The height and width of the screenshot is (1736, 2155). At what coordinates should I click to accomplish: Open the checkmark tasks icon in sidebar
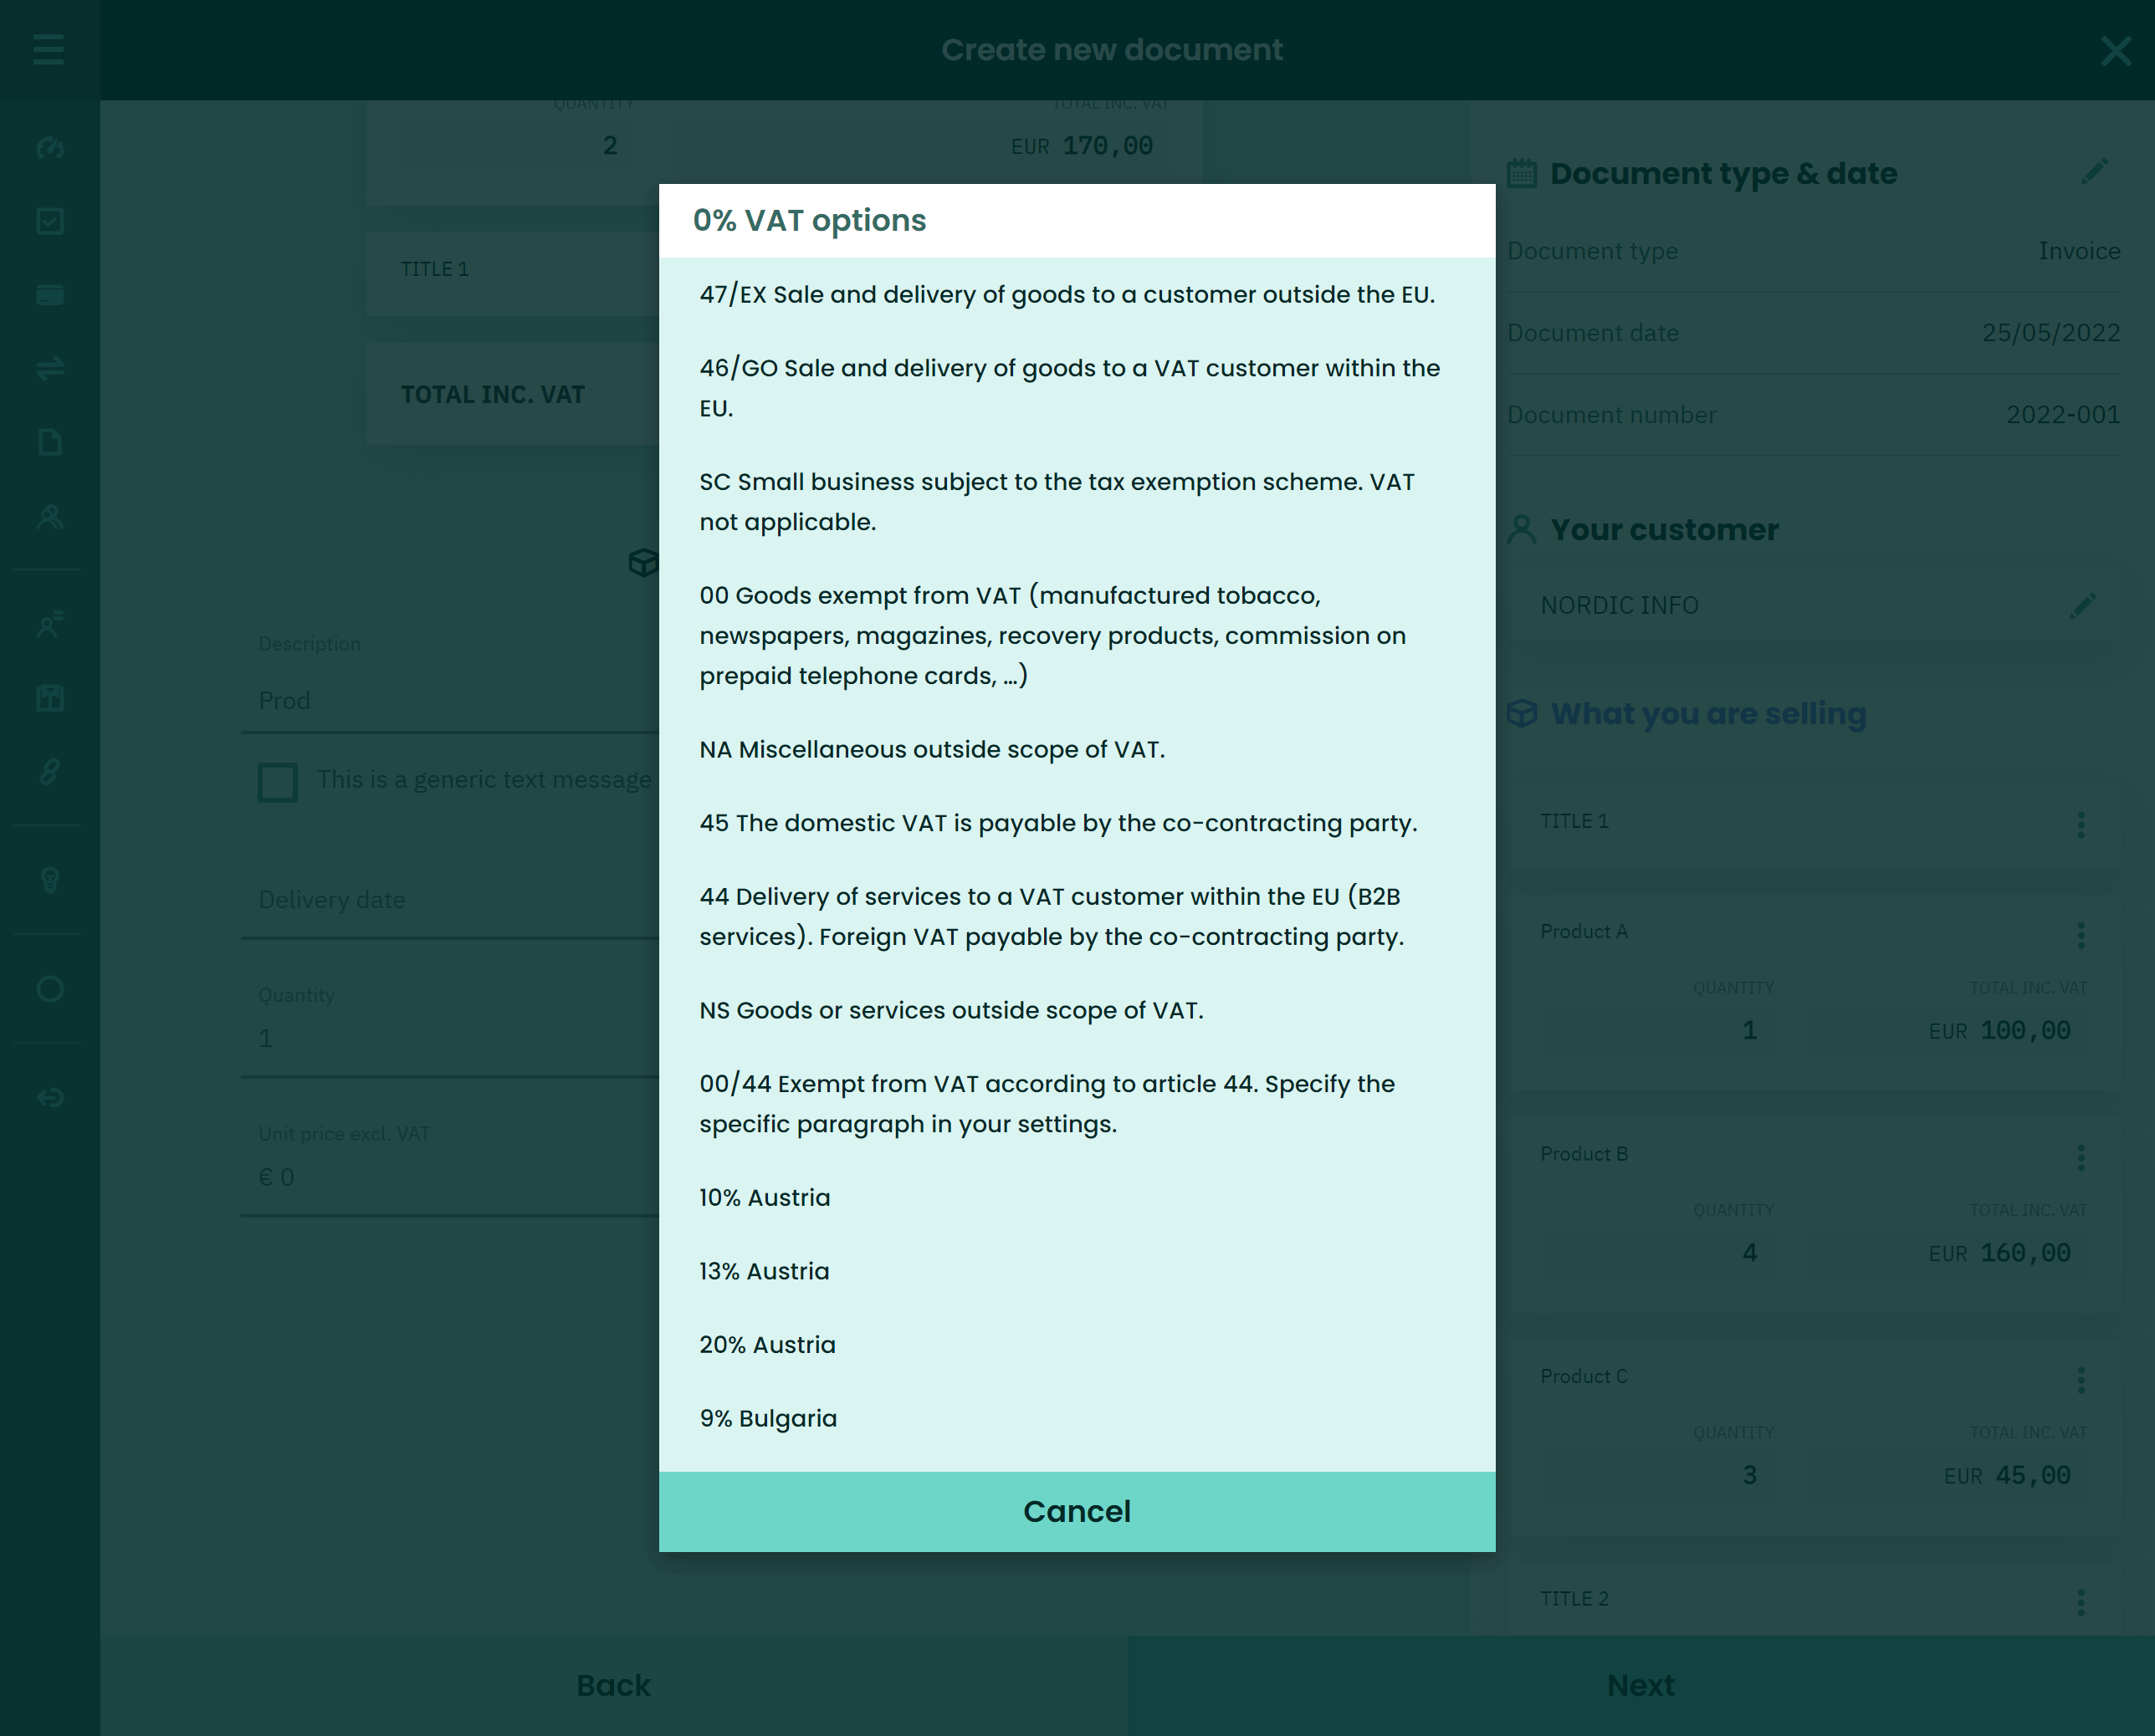tap(50, 221)
